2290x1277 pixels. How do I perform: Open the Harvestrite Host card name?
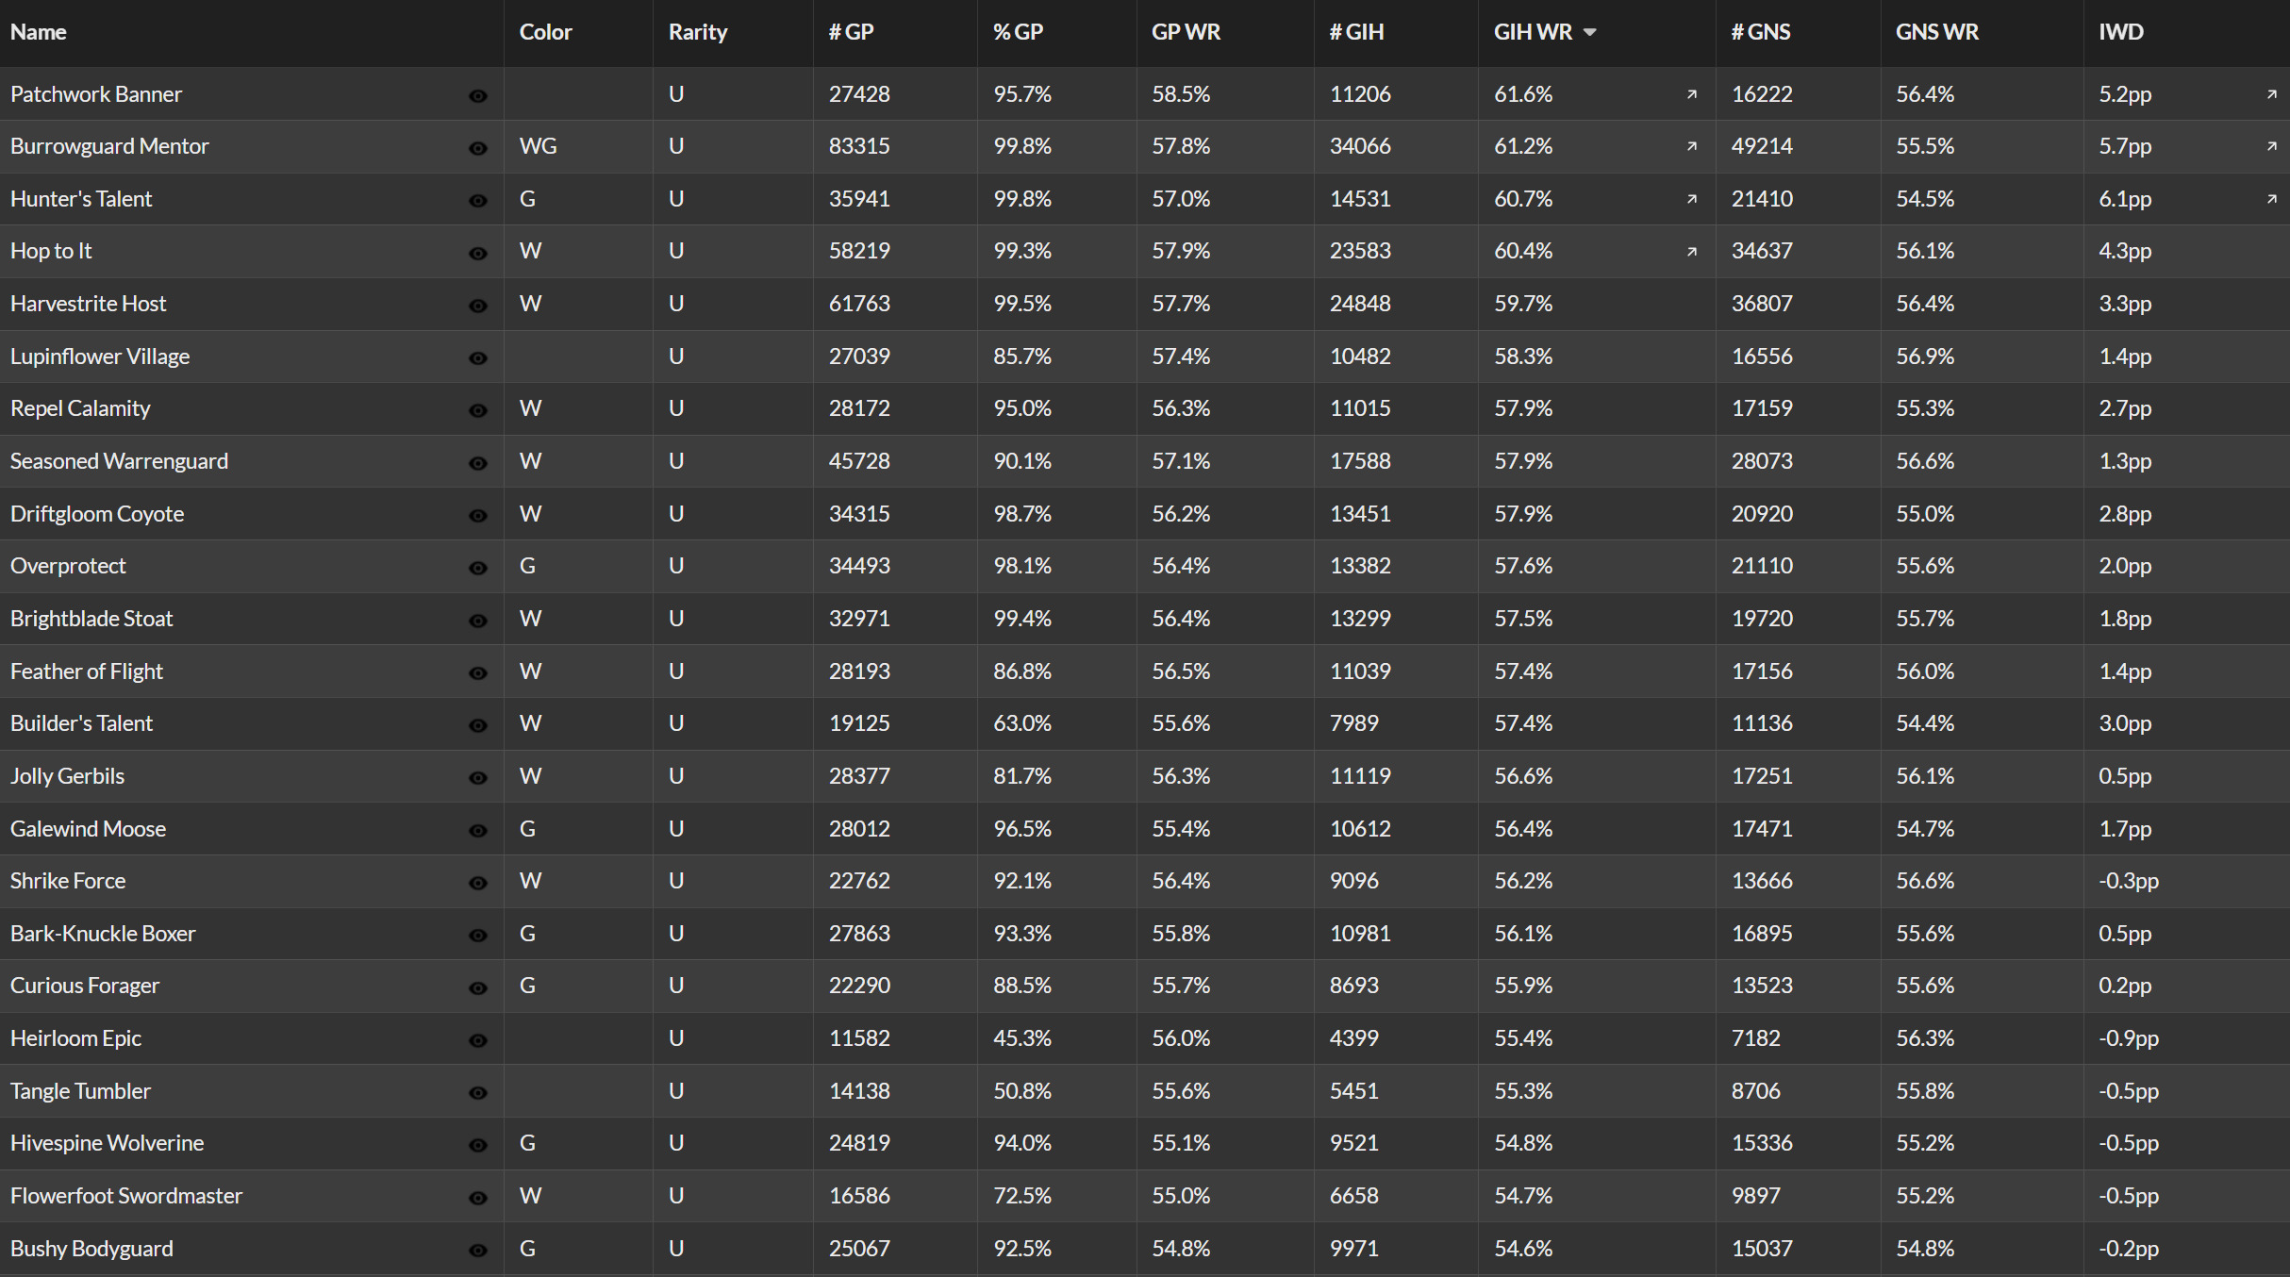coord(88,304)
